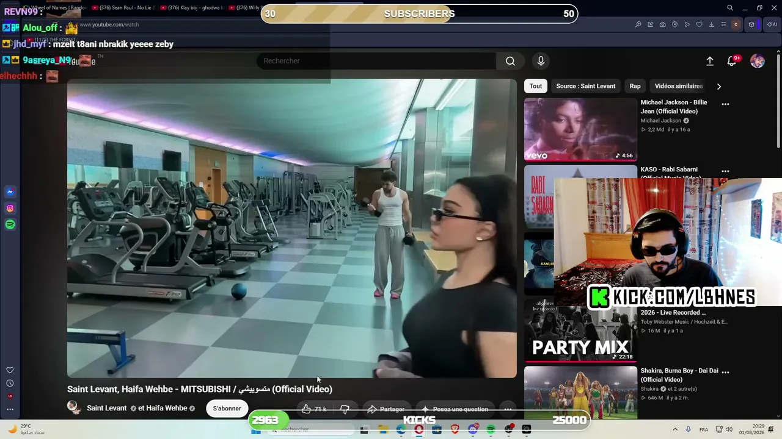Click the browser tab search magnifier
782x439 pixels.
pyautogui.click(x=730, y=8)
